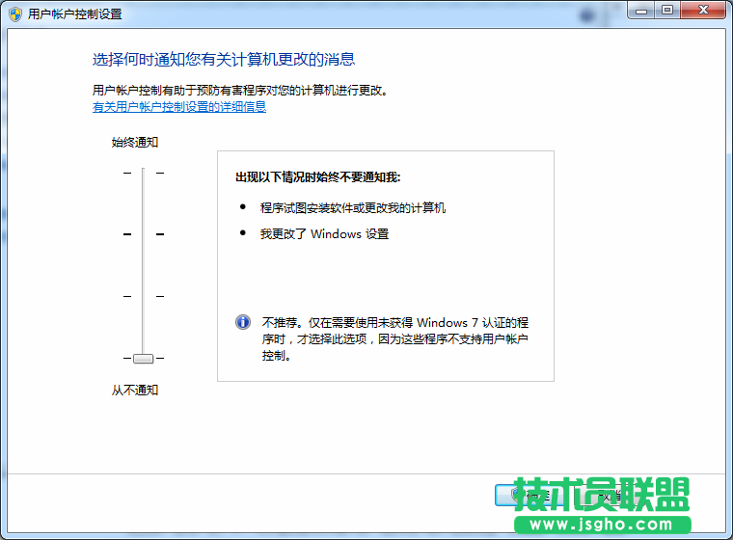
Task: Click the bullet 我更改了 Windows 设置
Action: coord(324,233)
